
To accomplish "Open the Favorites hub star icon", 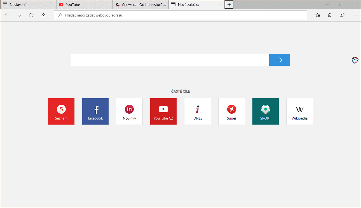I will click(x=318, y=15).
